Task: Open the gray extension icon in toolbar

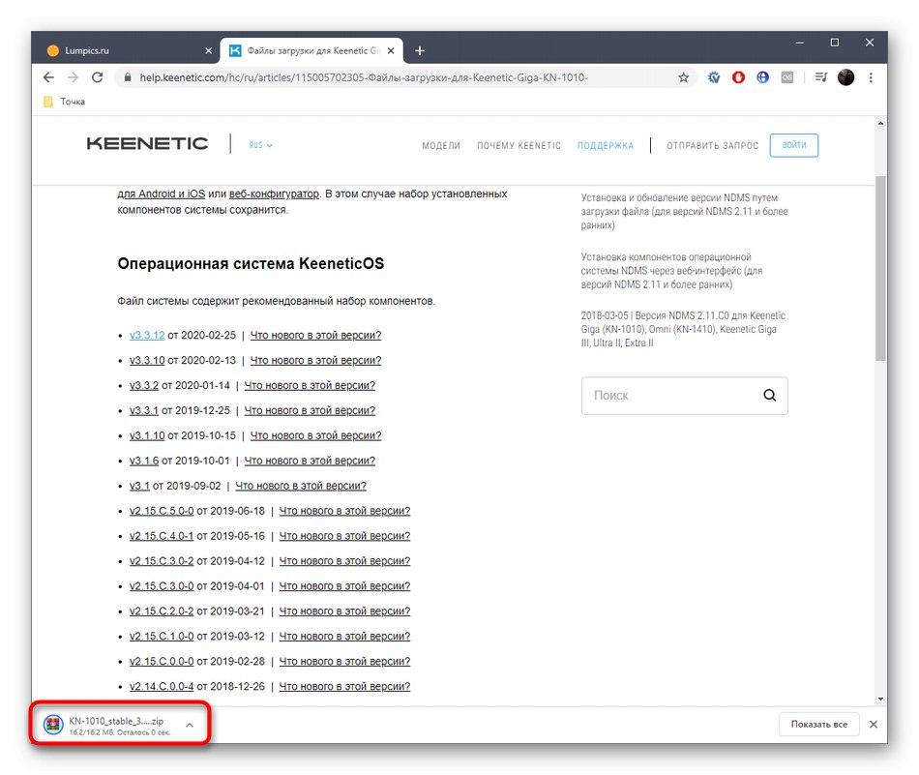Action: tap(787, 77)
